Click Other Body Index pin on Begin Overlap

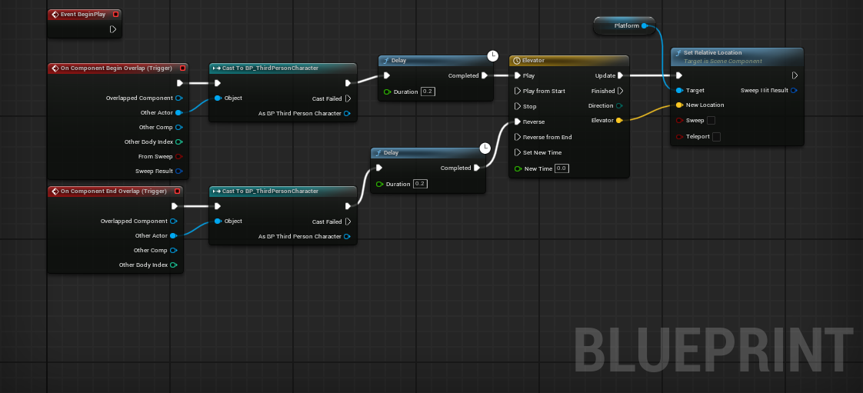[x=178, y=142]
